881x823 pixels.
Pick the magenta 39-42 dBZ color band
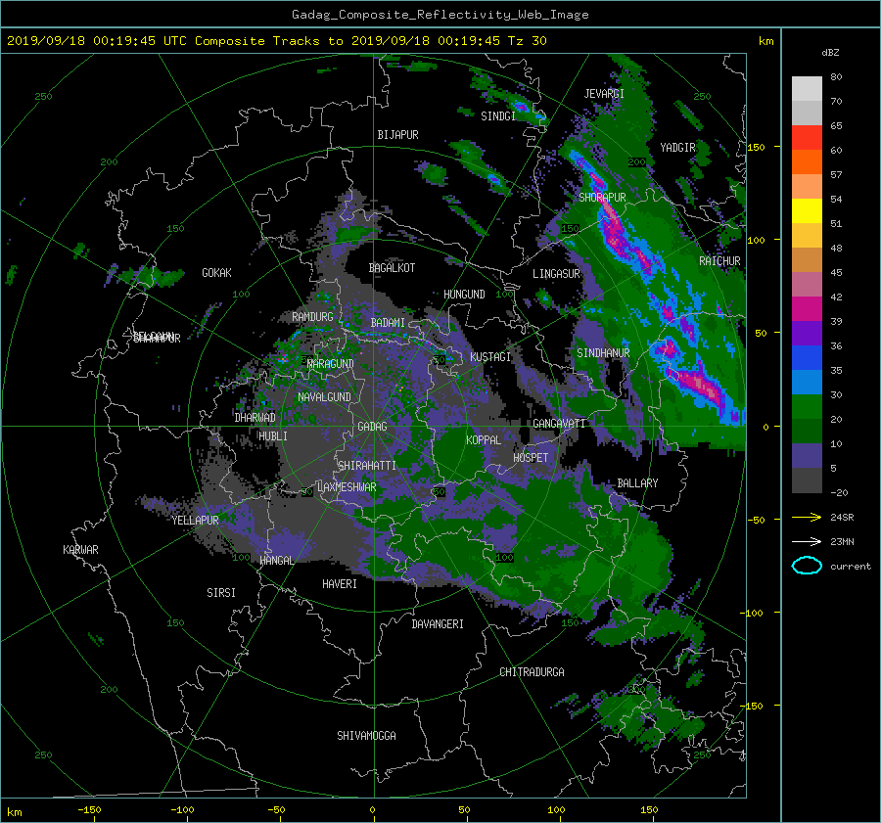click(807, 308)
